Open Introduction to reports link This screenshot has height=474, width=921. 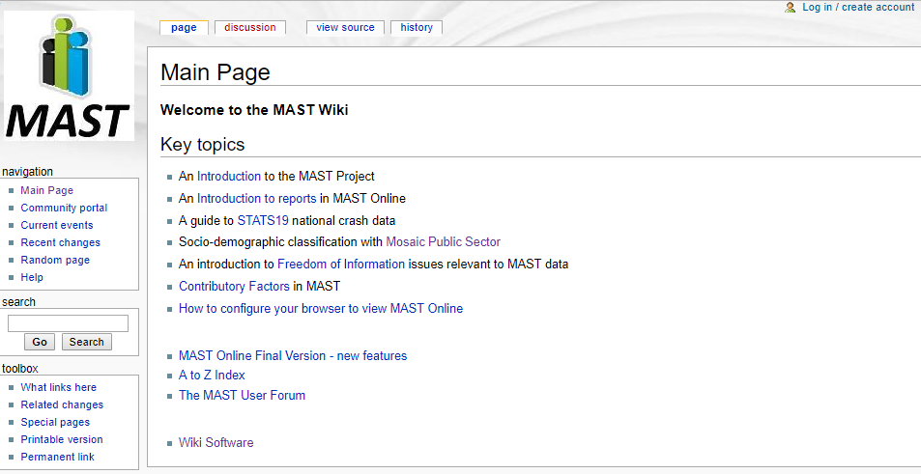point(257,198)
